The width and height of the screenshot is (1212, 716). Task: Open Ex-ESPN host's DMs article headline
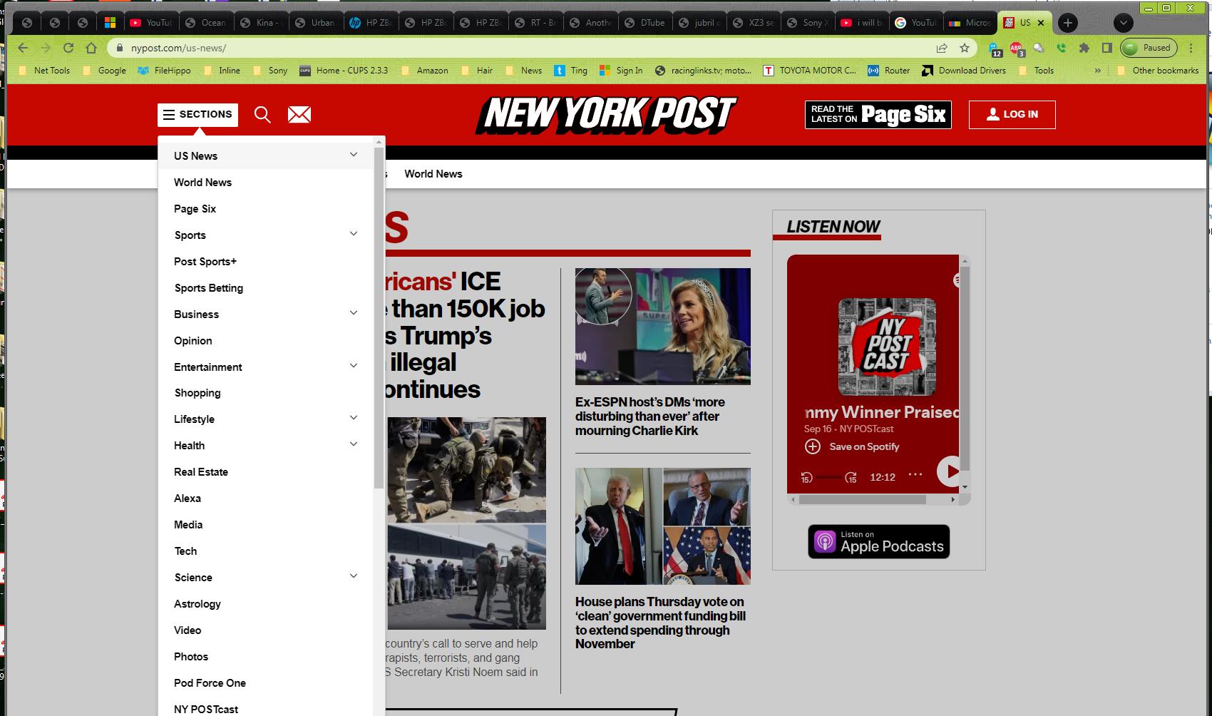pos(650,416)
